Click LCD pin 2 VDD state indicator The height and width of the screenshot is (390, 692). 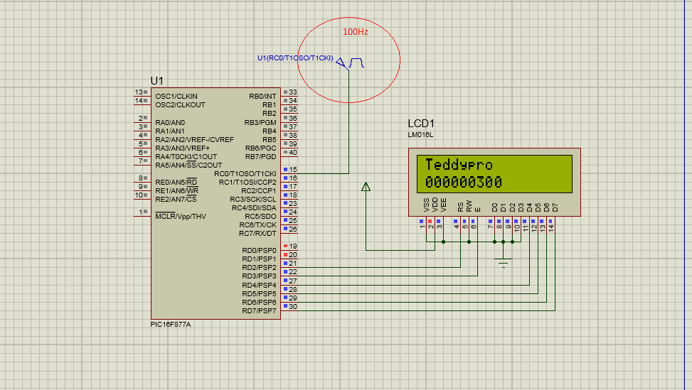click(x=430, y=221)
